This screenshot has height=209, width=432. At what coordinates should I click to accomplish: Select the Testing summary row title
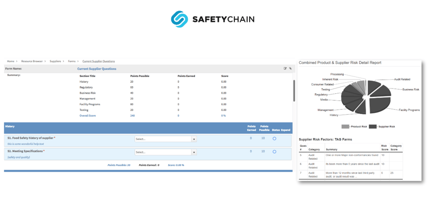point(84,110)
